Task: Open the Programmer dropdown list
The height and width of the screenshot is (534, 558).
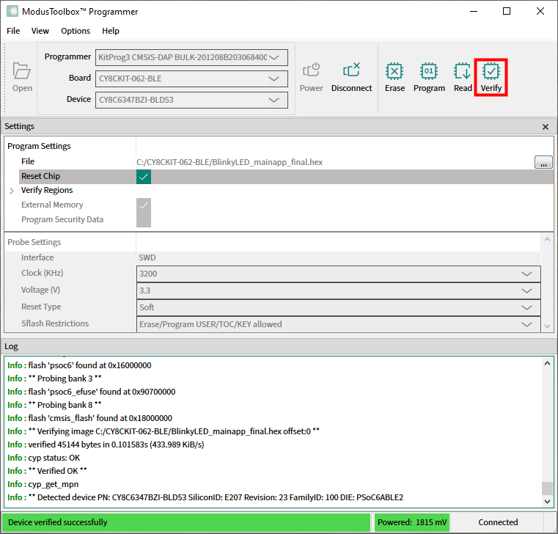Action: (x=191, y=57)
